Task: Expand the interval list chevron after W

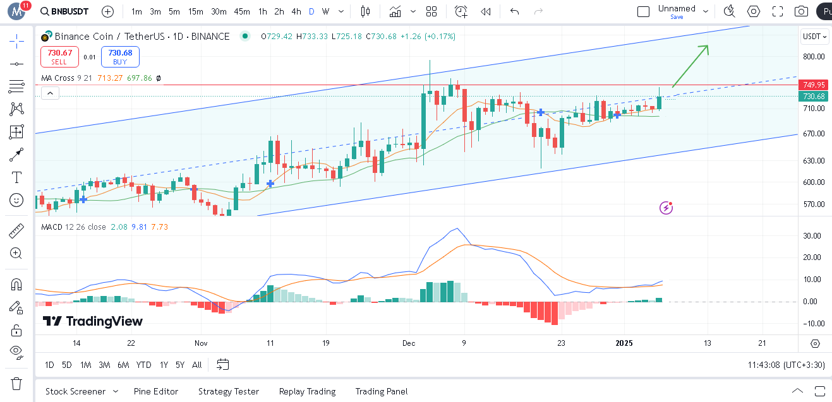Action: [342, 11]
